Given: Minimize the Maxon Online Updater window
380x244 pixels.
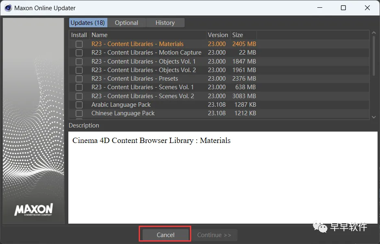Looking at the screenshot, I should [320, 8].
